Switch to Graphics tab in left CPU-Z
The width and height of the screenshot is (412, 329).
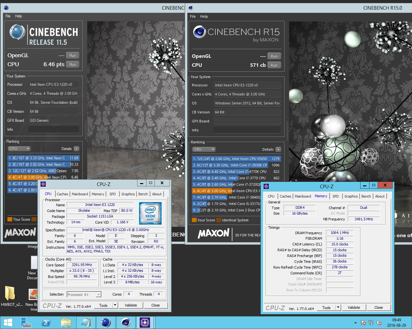pos(128,194)
